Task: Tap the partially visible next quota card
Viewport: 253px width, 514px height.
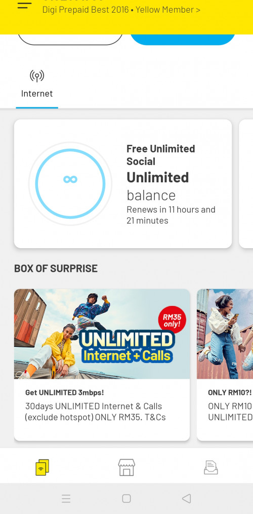Action: [x=246, y=183]
